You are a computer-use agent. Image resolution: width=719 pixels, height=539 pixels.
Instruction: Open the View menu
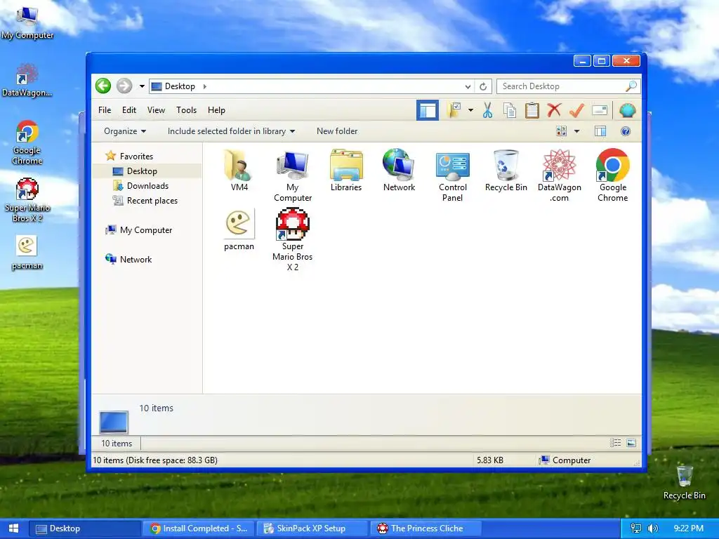156,110
